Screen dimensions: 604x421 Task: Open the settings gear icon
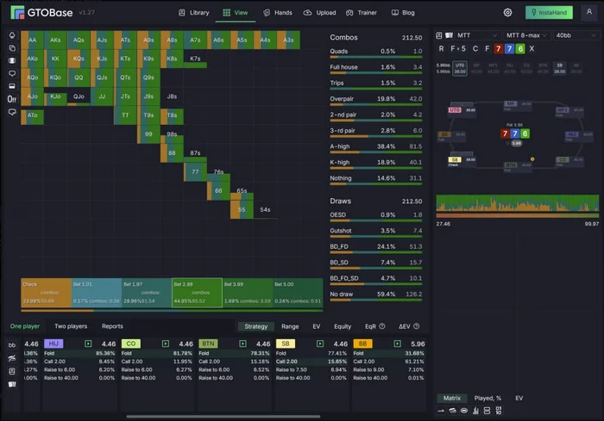[507, 12]
